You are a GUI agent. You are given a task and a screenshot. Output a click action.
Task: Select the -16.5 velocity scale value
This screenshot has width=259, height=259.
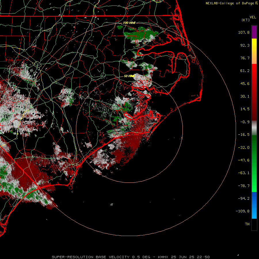point(244,135)
